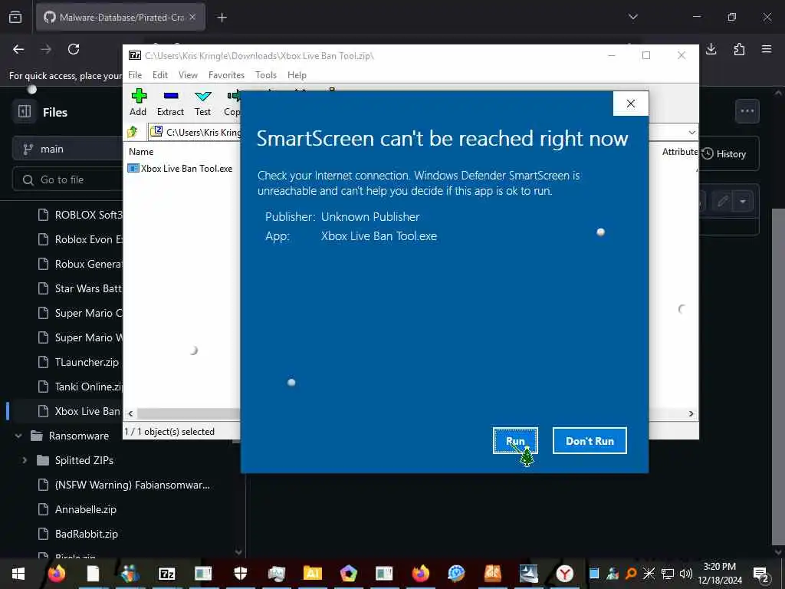Click the Test toolbar icon in 7-Zip

(202, 103)
